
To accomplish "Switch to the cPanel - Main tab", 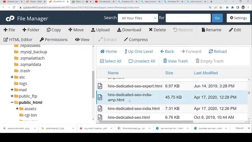I will (x=36, y=2).
